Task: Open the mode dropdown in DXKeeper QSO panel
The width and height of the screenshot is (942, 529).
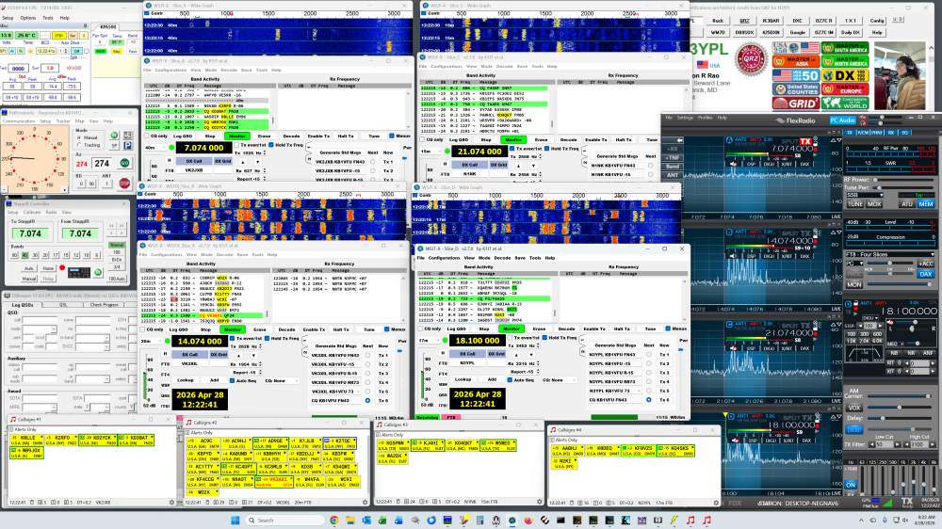Action: 41,329
